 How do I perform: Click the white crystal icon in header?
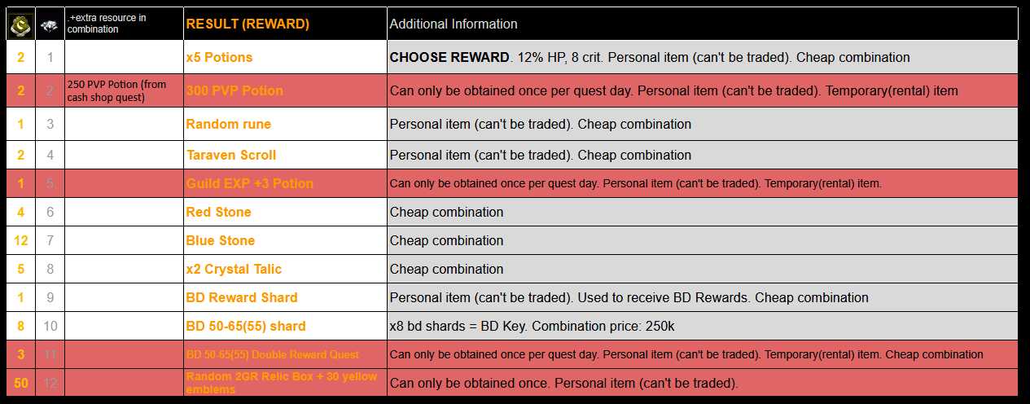(50, 25)
